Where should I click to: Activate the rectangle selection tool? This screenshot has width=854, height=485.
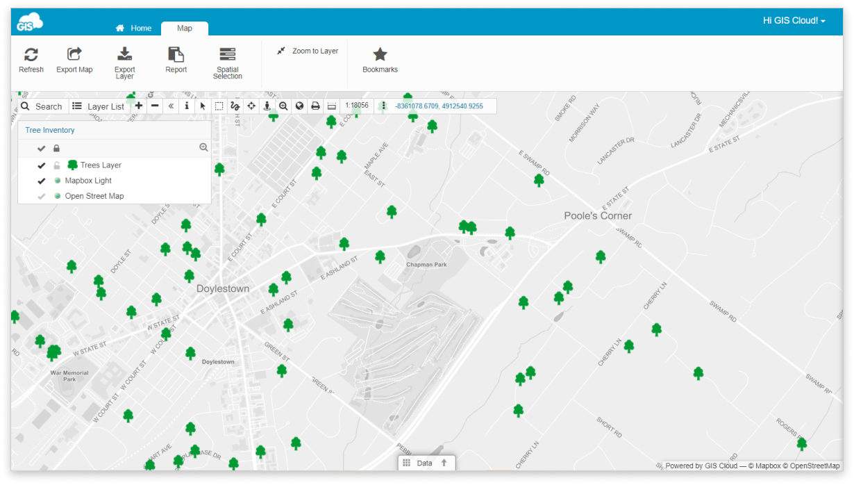pyautogui.click(x=218, y=106)
